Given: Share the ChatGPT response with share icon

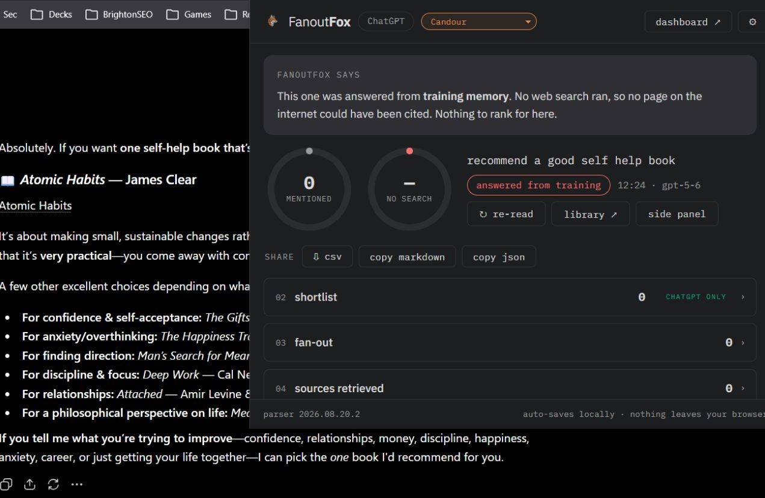Looking at the screenshot, I should click(29, 484).
